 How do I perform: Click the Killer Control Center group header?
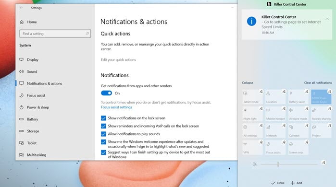pos(286,4)
